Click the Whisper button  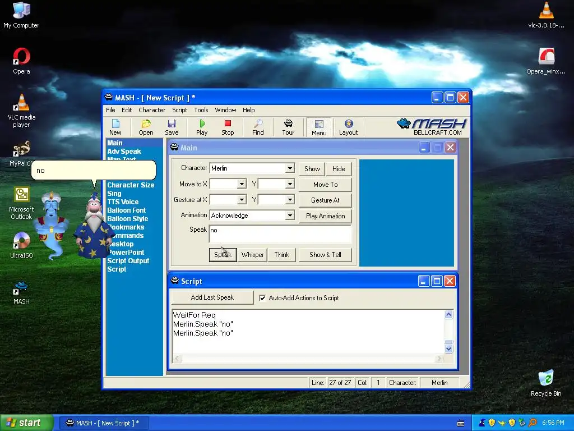tap(252, 255)
